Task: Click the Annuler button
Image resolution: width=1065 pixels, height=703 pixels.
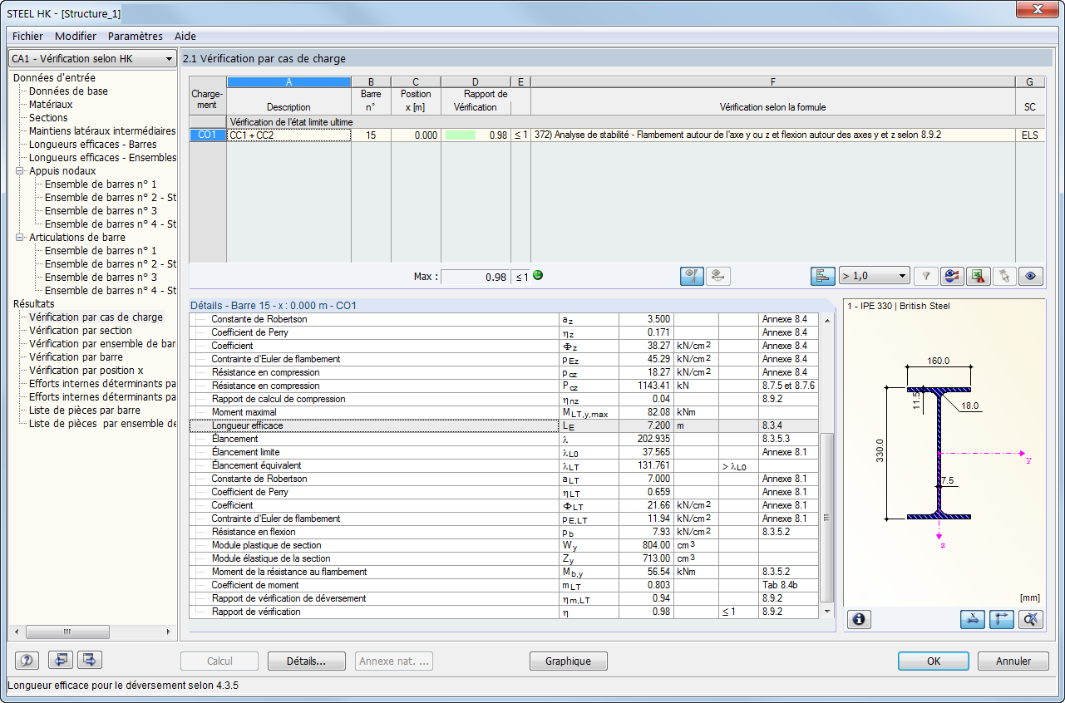Action: click(1013, 661)
